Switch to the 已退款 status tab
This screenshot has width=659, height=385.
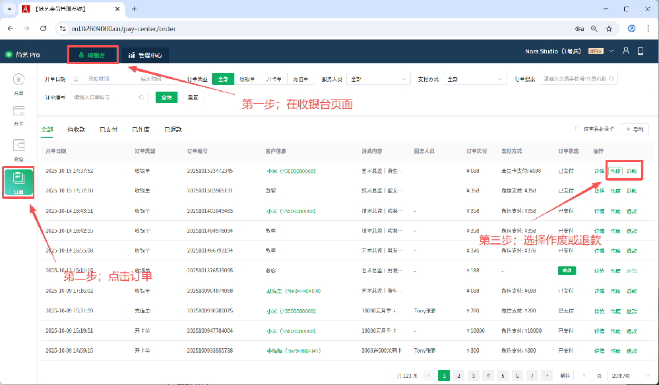point(173,129)
